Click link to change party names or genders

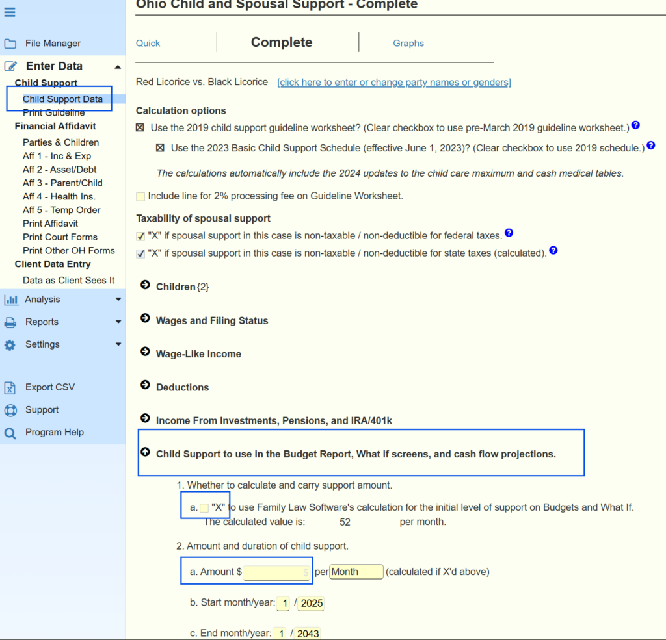394,83
